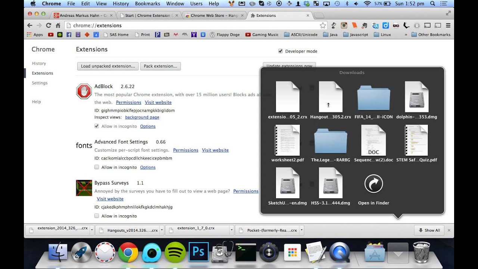Click the Wi-Fi status icon
This screenshot has height=269, width=478.
click(x=367, y=4)
